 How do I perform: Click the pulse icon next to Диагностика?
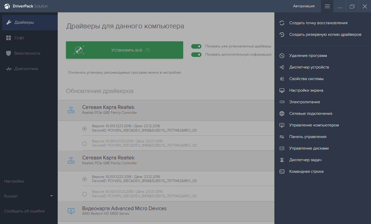coord(9,69)
